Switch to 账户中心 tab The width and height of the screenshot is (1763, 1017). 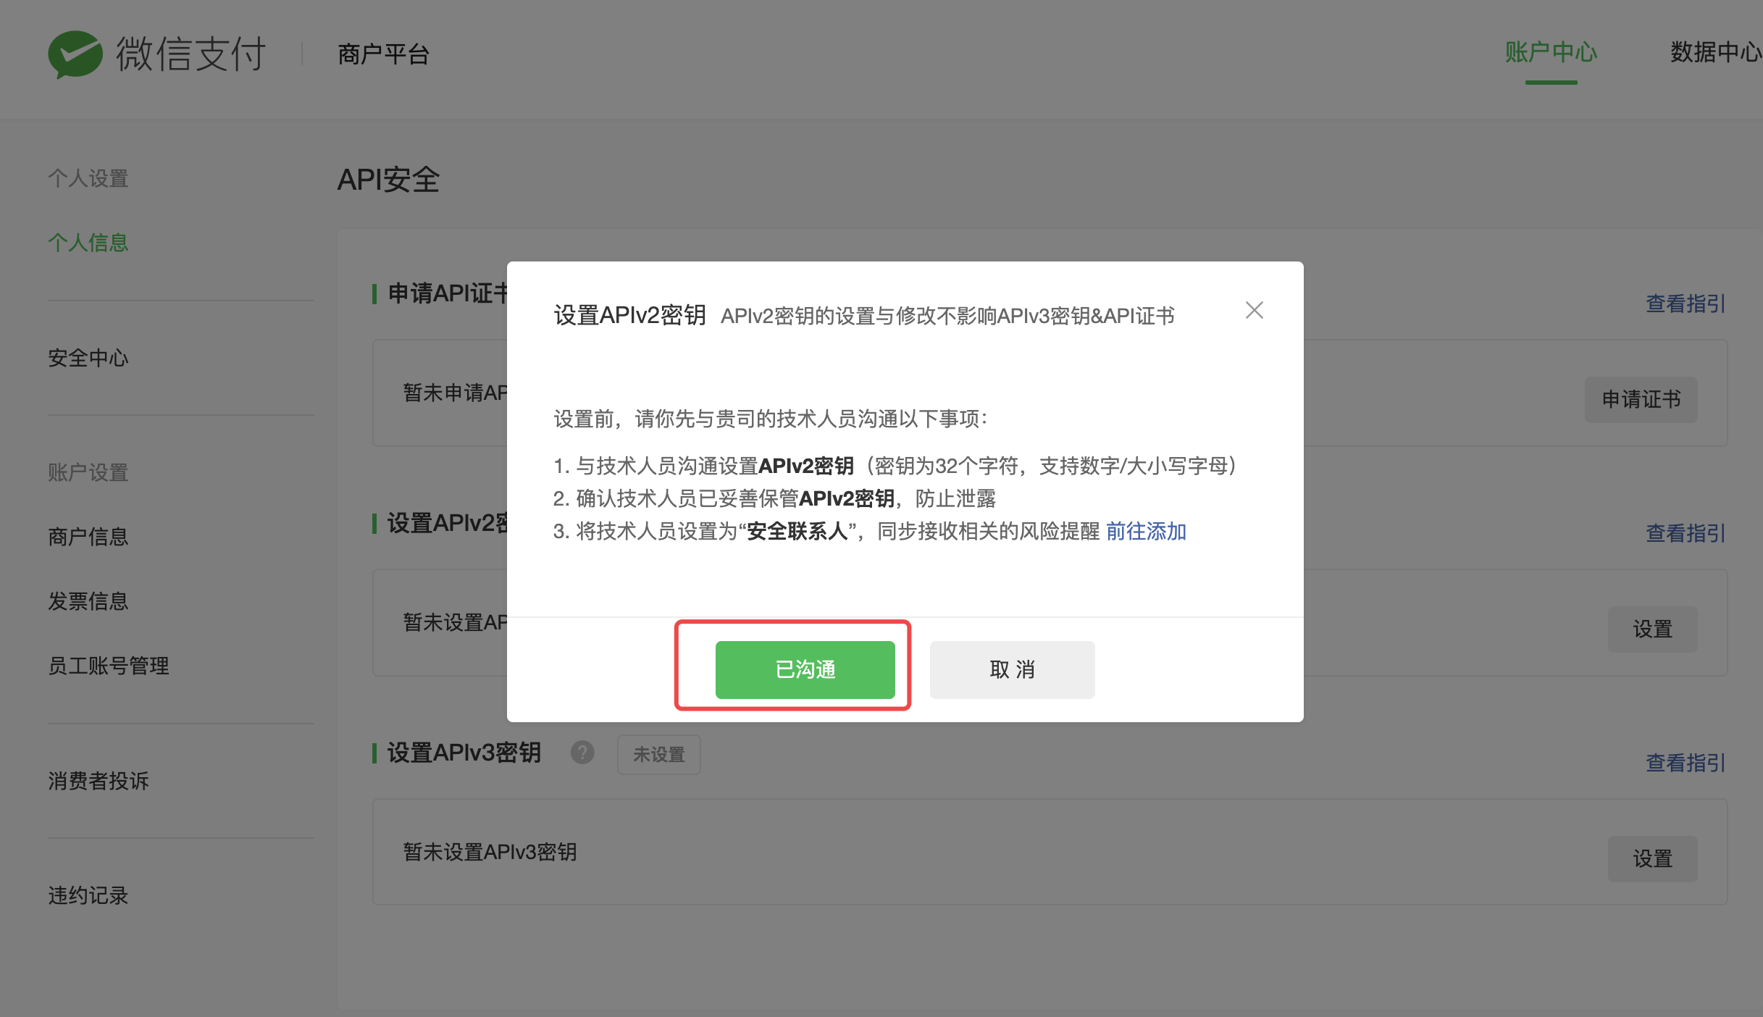tap(1550, 52)
